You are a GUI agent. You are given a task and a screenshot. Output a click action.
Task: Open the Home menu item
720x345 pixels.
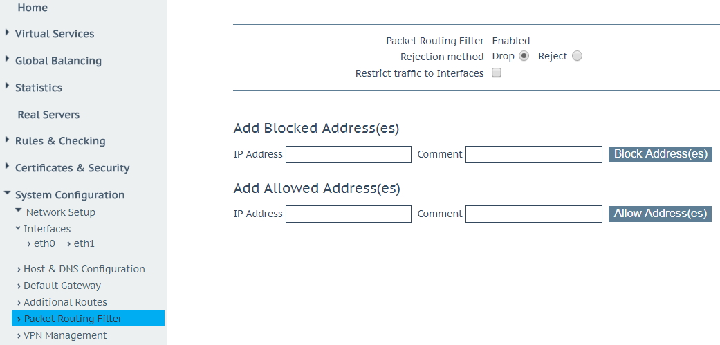coord(32,8)
